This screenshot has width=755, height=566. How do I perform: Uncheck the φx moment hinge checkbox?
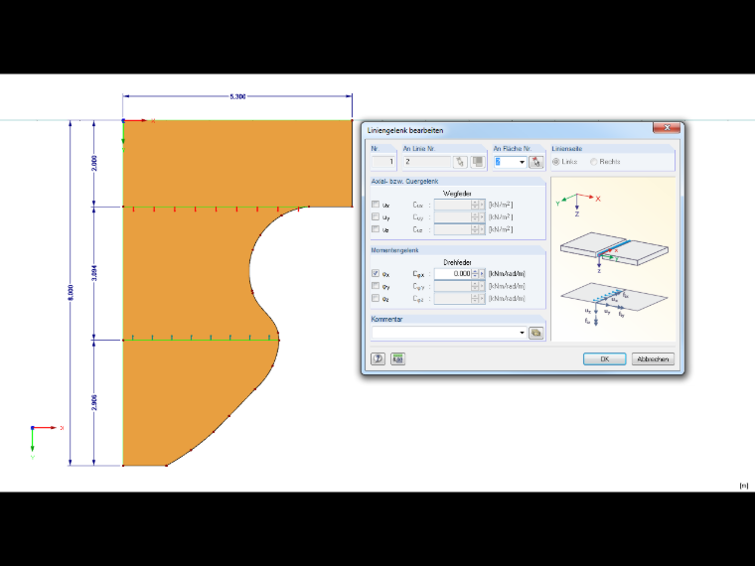(376, 273)
